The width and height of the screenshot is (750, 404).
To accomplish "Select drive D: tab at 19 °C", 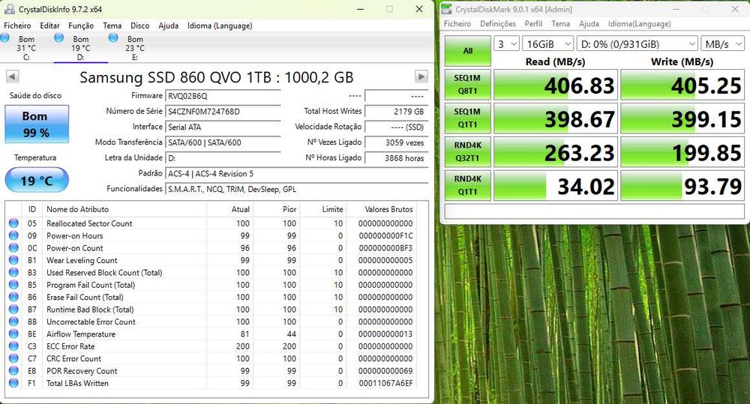I will click(x=80, y=48).
